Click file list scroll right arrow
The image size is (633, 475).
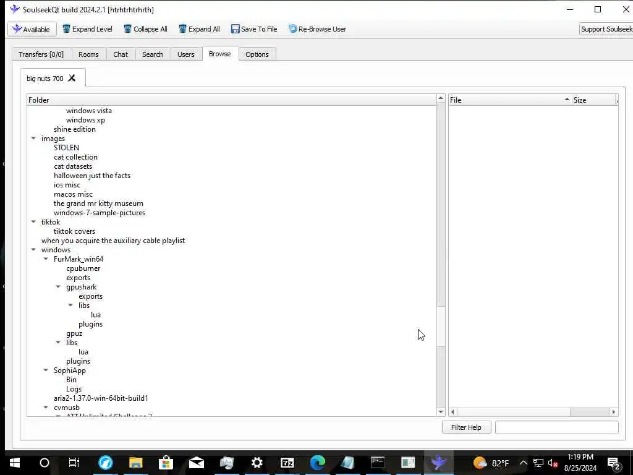pos(614,412)
